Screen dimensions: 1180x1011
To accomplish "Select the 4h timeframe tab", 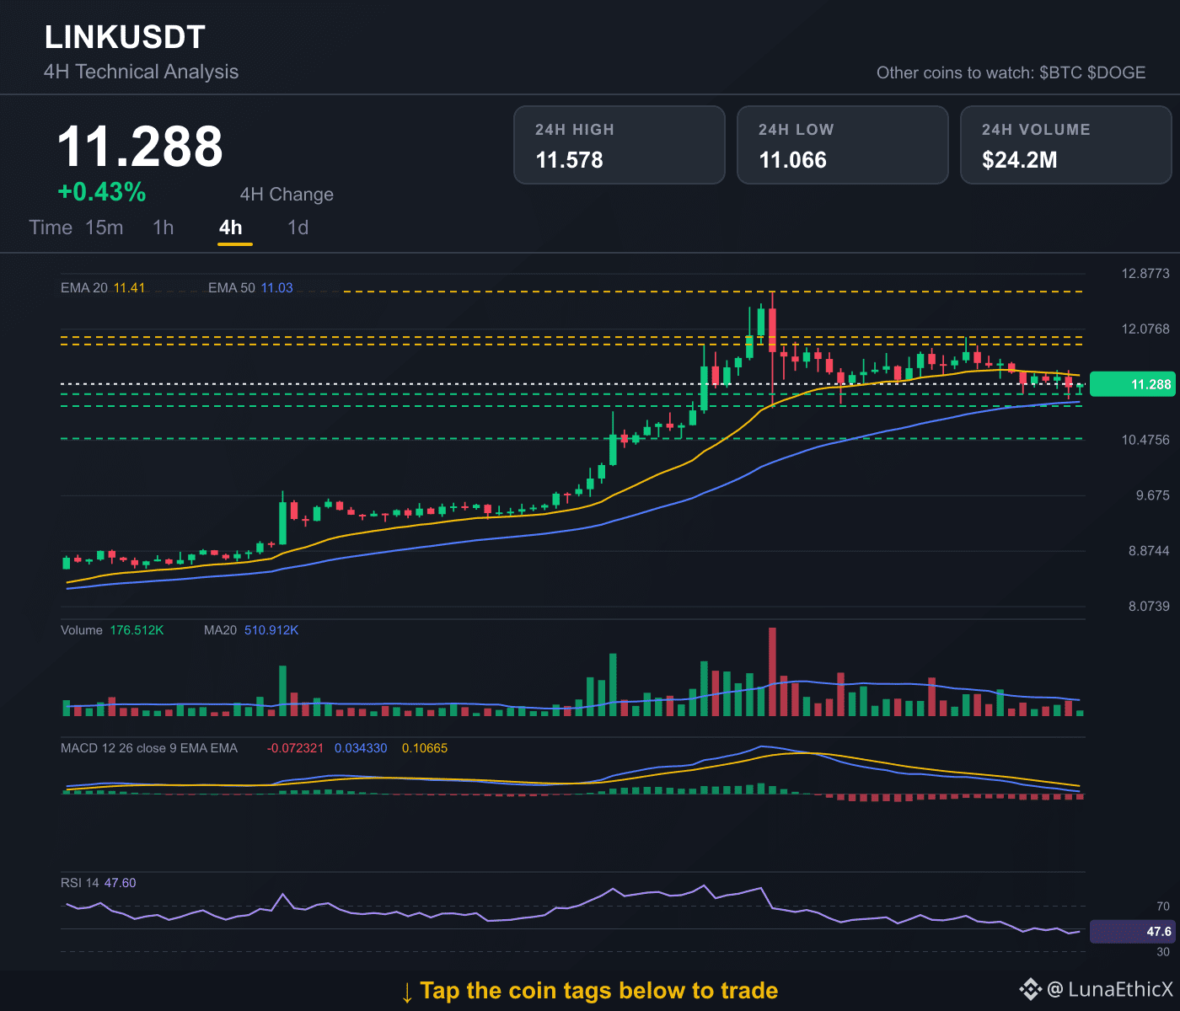I will pos(231,227).
